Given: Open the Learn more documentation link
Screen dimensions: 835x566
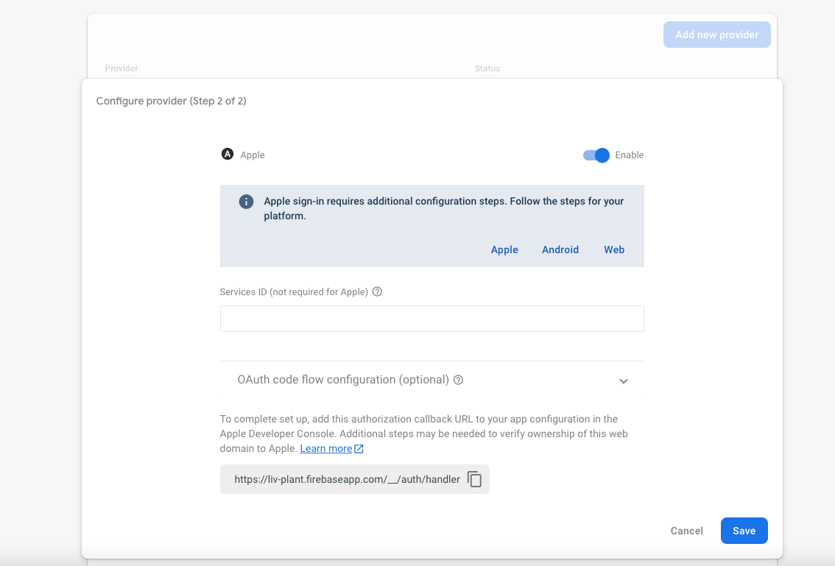Looking at the screenshot, I should (x=325, y=448).
